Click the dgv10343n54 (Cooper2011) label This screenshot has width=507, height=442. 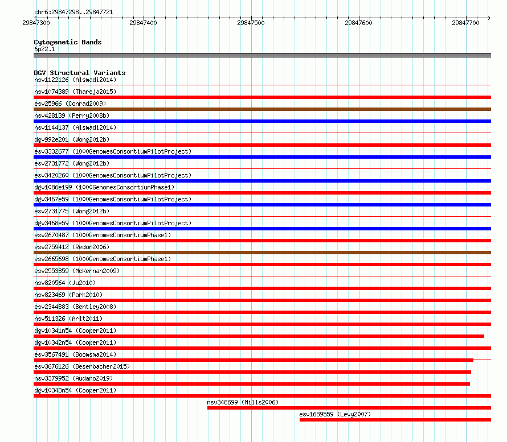pos(75,390)
